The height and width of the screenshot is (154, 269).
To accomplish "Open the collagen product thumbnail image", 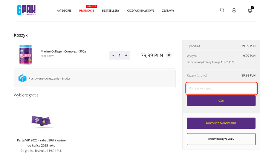I will point(26,55).
